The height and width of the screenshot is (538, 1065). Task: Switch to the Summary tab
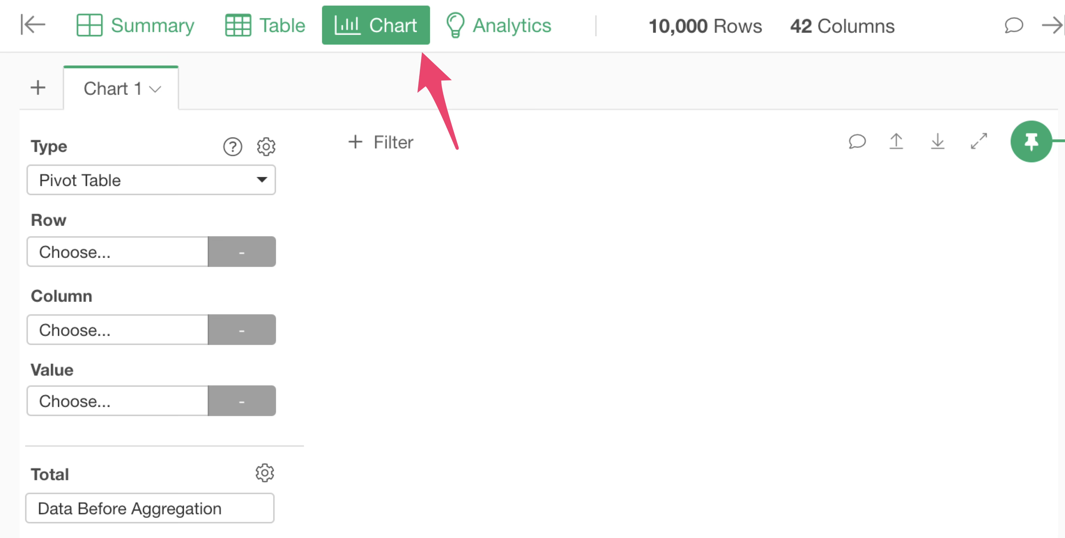[x=135, y=26]
